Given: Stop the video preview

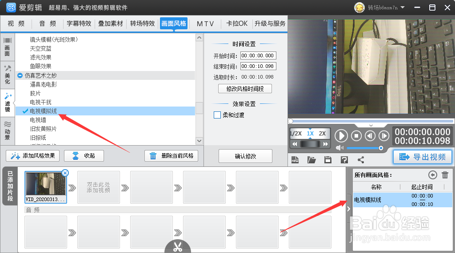Looking at the screenshot, I should point(356,136).
